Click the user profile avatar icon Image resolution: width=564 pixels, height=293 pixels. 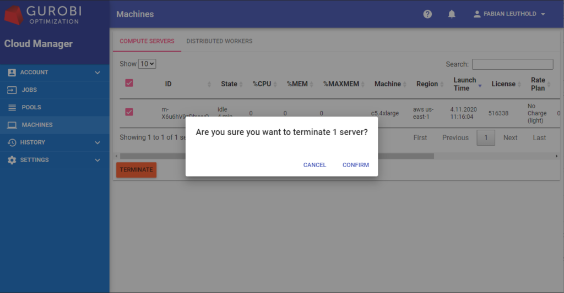[x=477, y=14]
